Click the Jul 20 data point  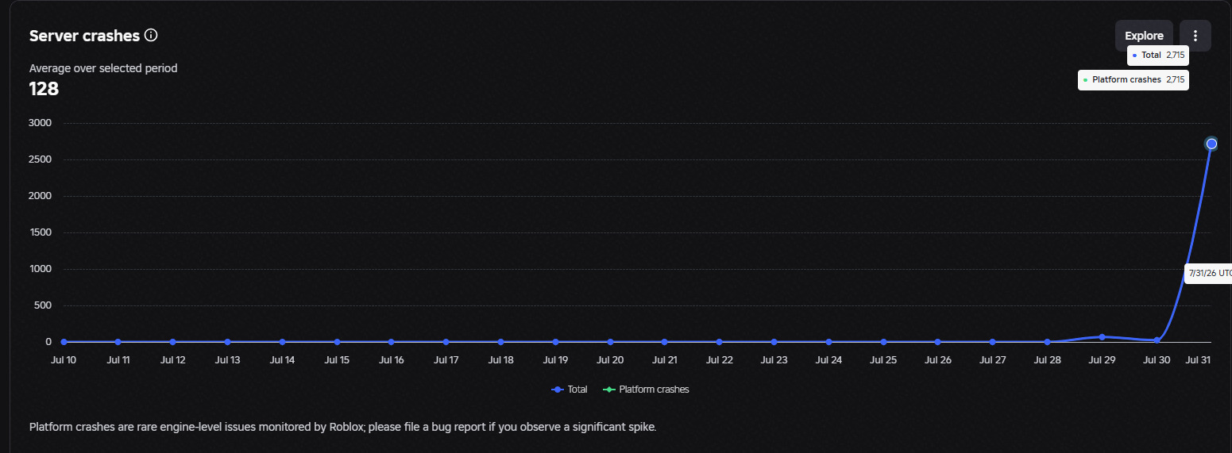pyautogui.click(x=610, y=342)
